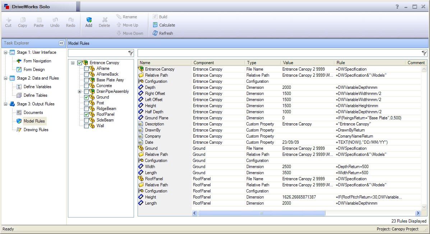
Task: Select the Ground Plane rule row
Action: 279,118
